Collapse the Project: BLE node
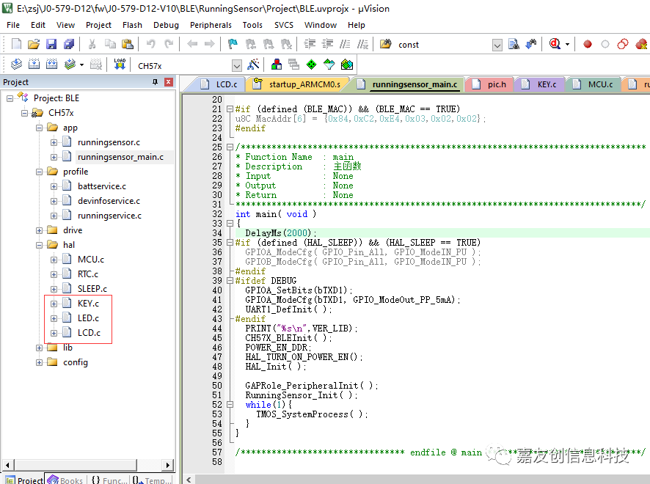This screenshot has width=650, height=484. [x=10, y=98]
